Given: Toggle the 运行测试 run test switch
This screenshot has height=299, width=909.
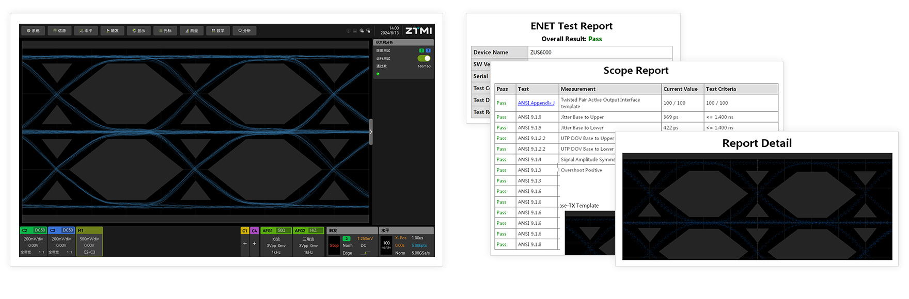Looking at the screenshot, I should 424,58.
